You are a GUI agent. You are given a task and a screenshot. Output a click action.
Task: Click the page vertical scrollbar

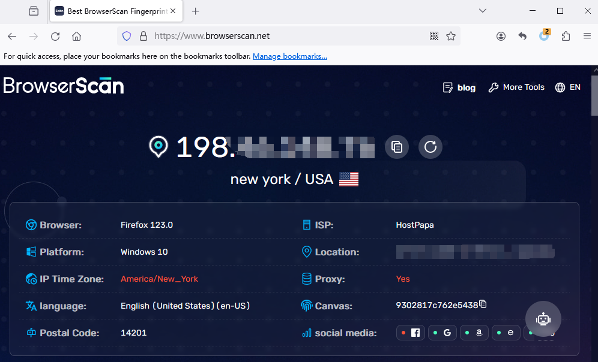point(594,95)
